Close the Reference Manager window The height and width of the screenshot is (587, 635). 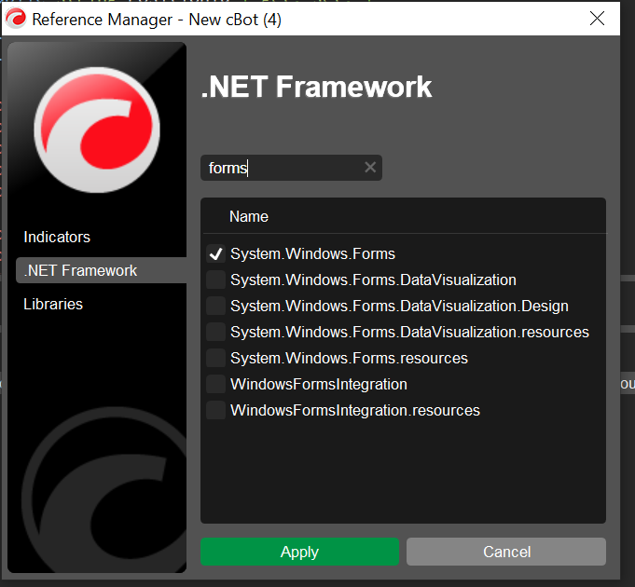[597, 19]
